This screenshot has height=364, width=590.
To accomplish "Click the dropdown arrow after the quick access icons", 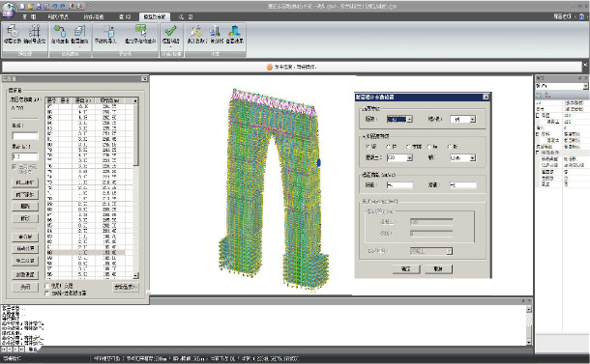I will click(91, 6).
